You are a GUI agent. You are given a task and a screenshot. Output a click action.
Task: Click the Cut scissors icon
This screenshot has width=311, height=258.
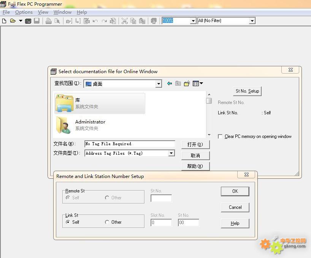(x=125, y=21)
